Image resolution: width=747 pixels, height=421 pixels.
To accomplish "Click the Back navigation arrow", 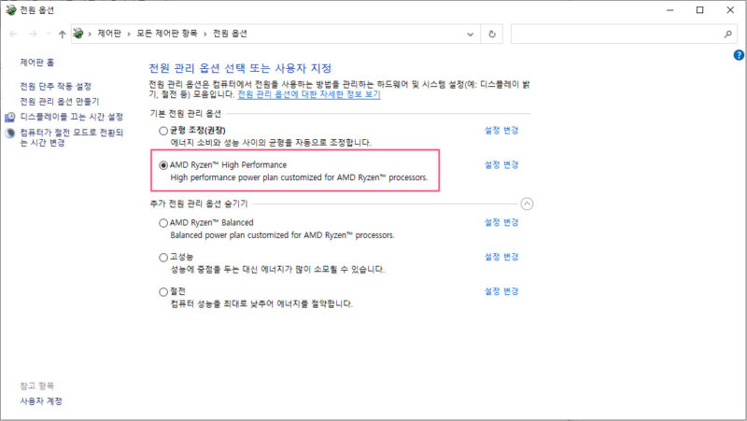I will tap(11, 34).
